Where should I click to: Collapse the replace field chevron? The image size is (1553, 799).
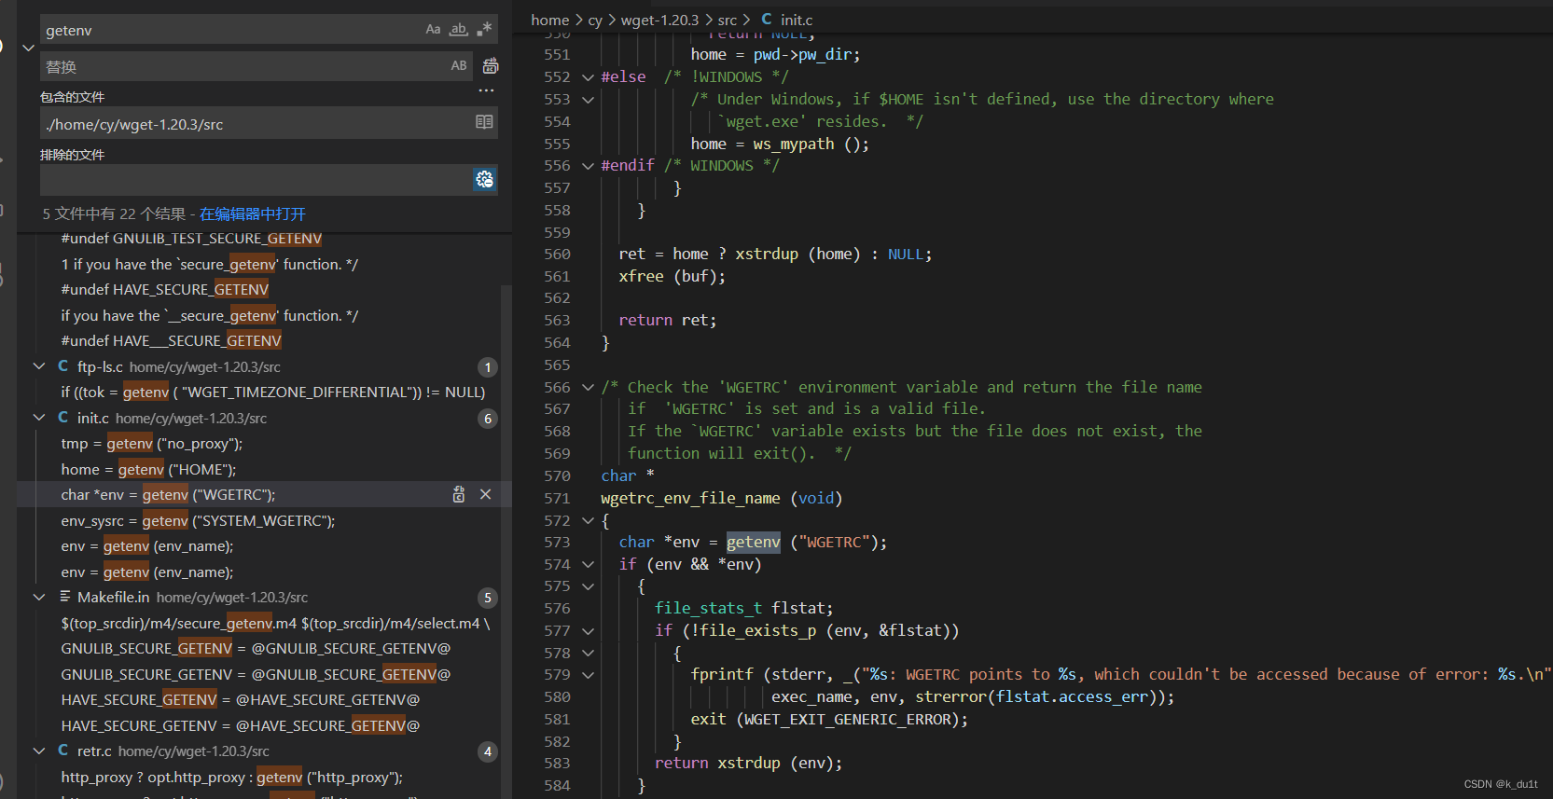pyautogui.click(x=28, y=48)
